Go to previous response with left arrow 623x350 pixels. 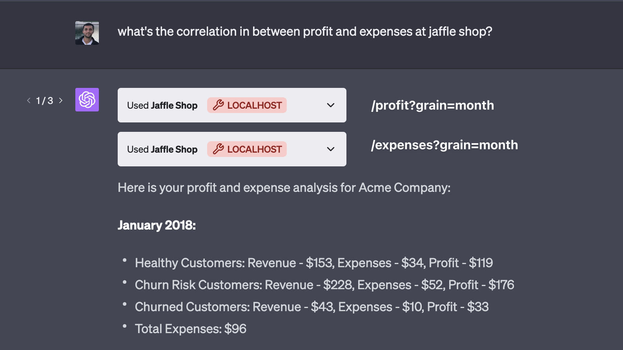(x=29, y=100)
